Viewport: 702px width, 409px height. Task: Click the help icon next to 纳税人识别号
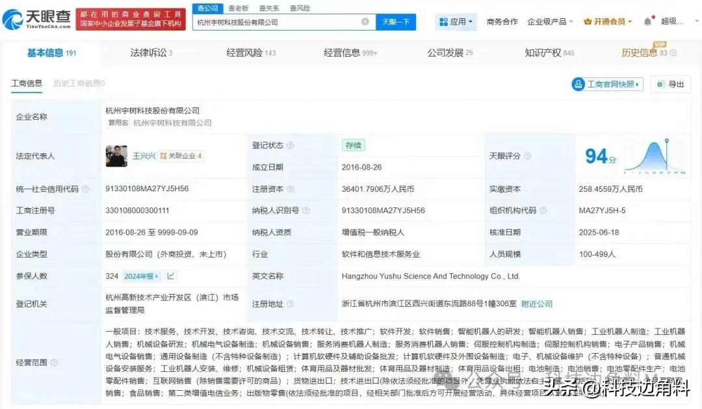pos(305,211)
